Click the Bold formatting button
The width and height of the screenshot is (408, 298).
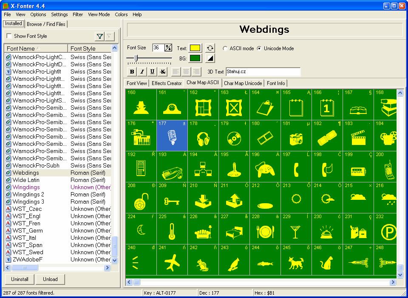pyautogui.click(x=132, y=71)
